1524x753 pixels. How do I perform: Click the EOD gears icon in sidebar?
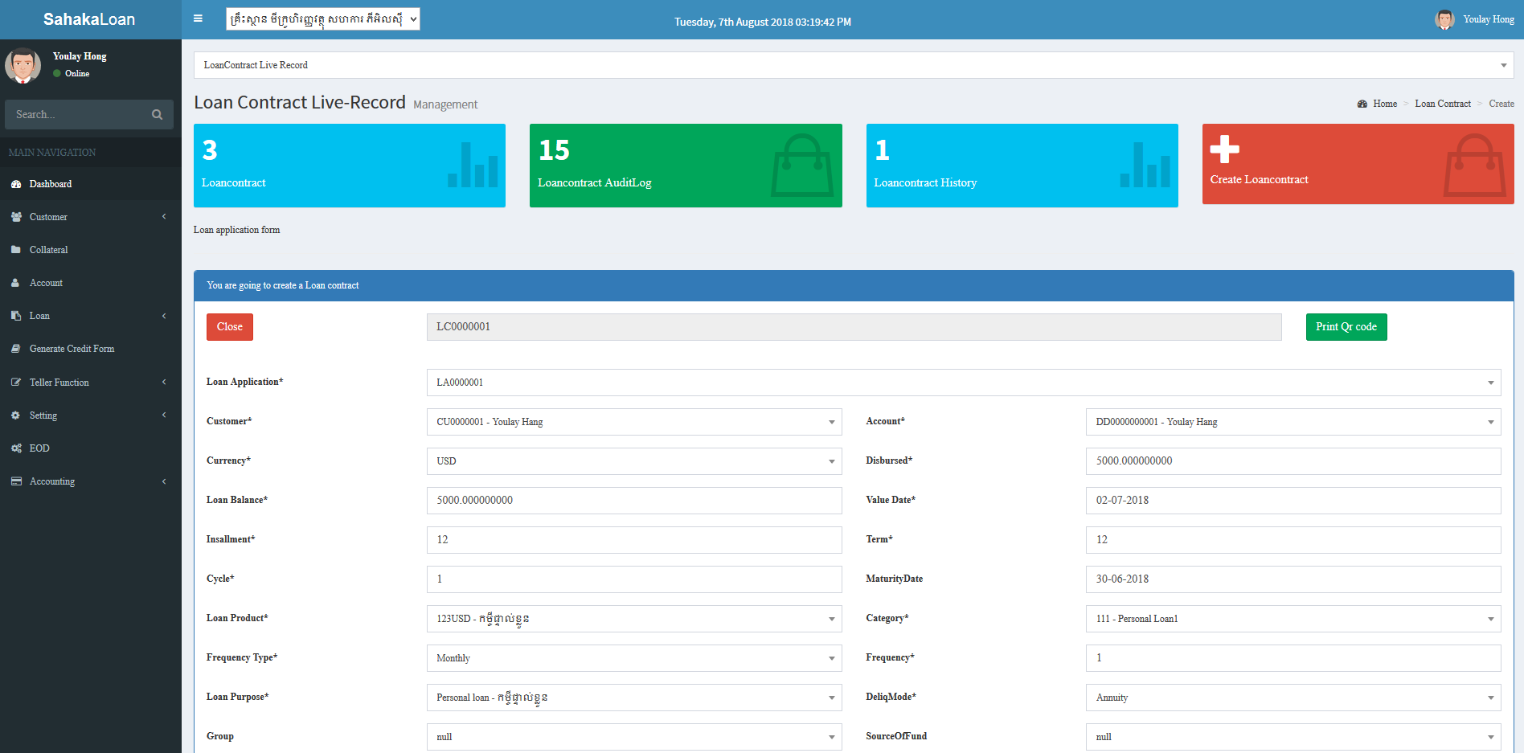click(x=16, y=448)
